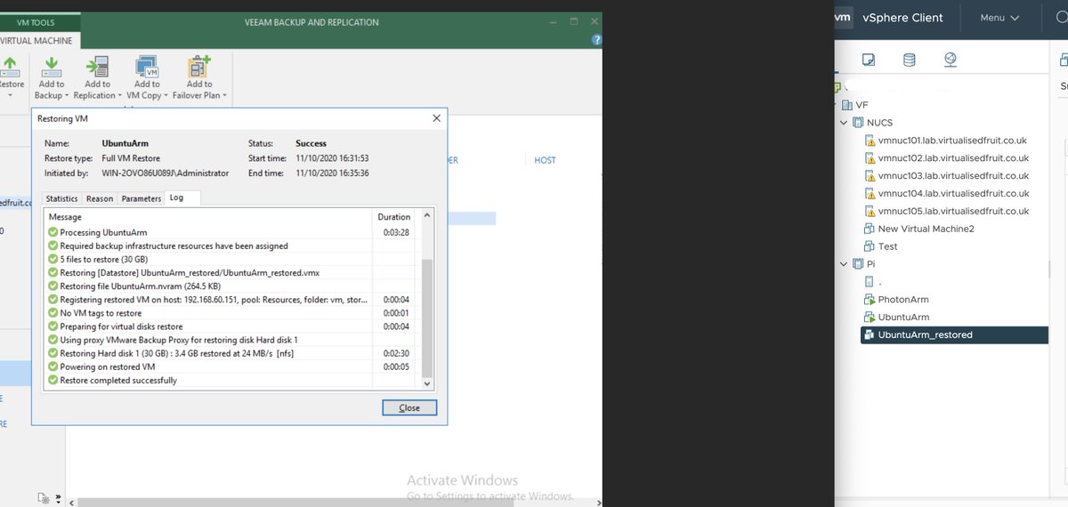Open the Add to Backup dropdown arrow
The height and width of the screenshot is (507, 1068).
click(x=68, y=96)
